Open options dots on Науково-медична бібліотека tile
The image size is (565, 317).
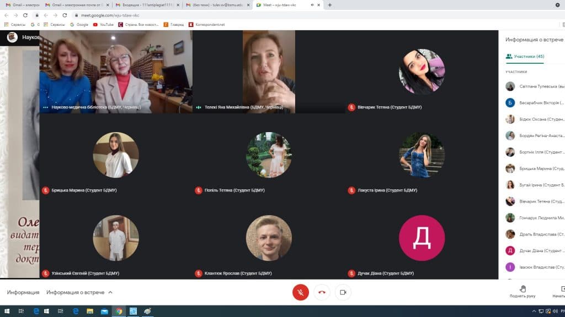(46, 107)
